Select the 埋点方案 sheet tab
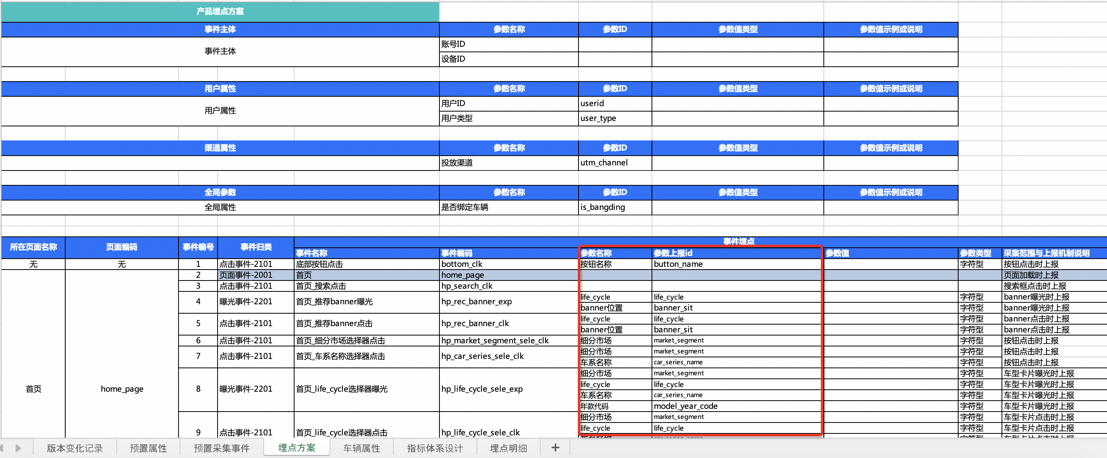 pyautogui.click(x=296, y=448)
